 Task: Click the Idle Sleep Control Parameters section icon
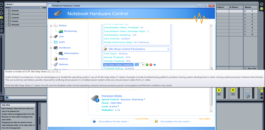tap(105, 49)
